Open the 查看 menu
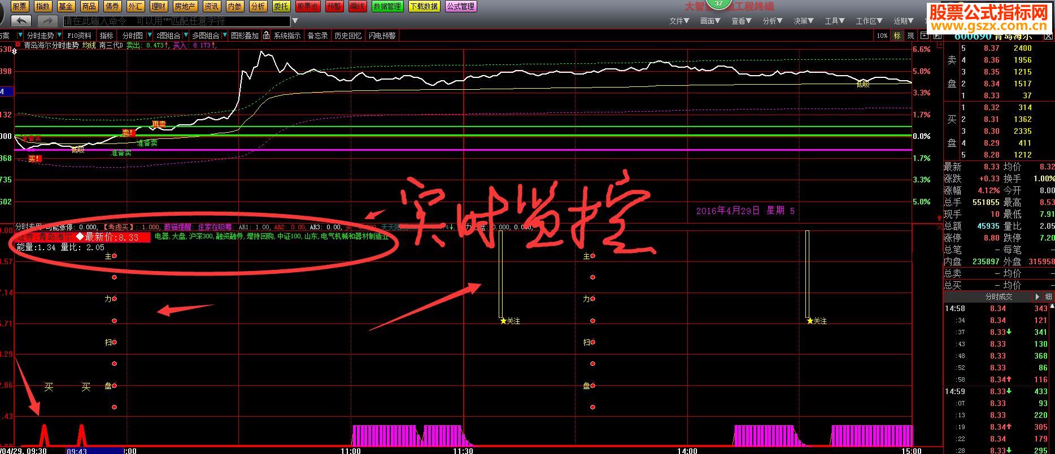The height and width of the screenshot is (454, 1055). [x=741, y=21]
